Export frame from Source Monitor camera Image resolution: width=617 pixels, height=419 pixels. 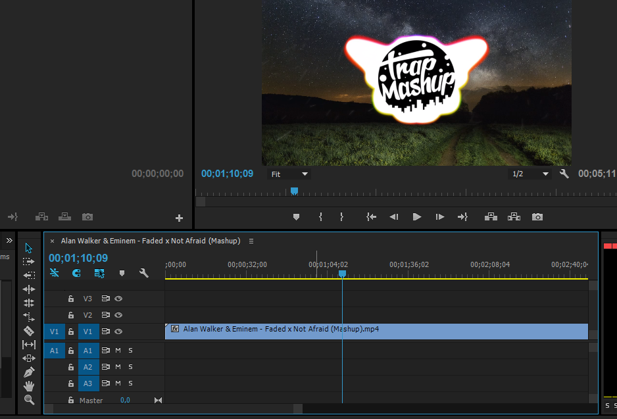[x=87, y=217]
